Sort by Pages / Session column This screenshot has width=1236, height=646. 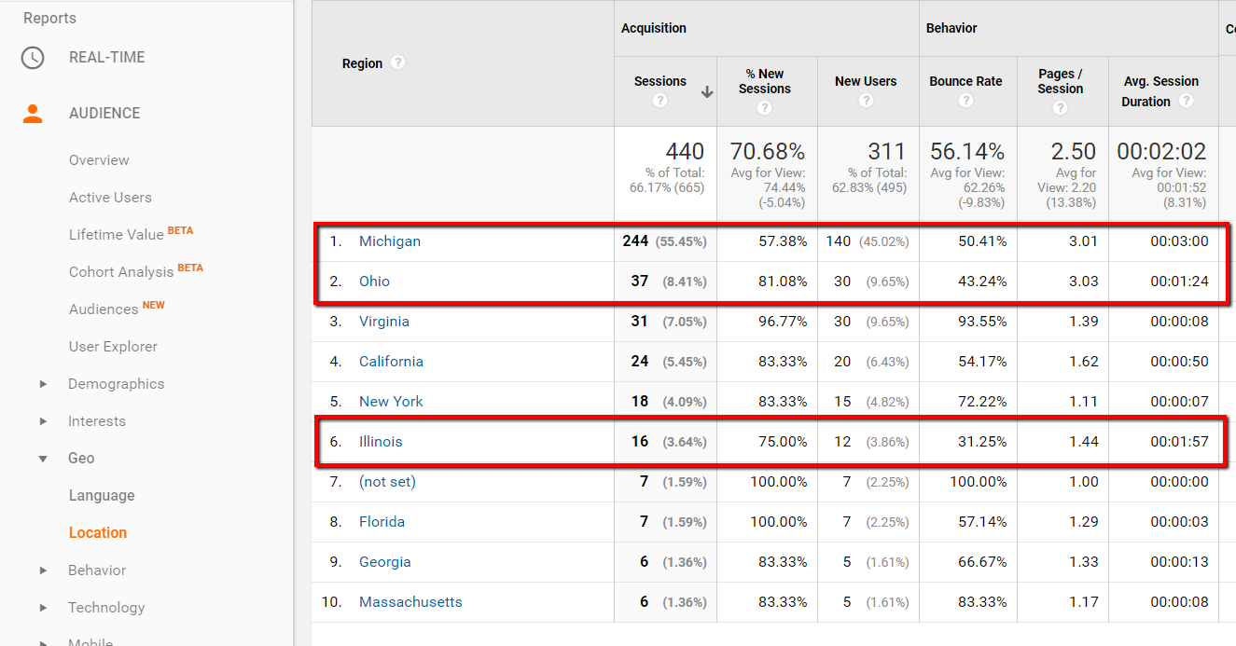pos(1061,81)
